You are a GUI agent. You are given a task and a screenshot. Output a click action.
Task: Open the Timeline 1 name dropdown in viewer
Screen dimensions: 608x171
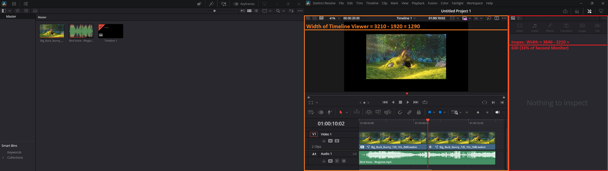click(406, 18)
